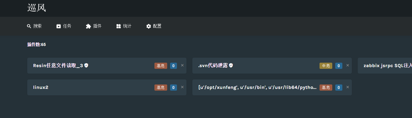Click shield icon beside Resin任意文件读取_3

click(86, 65)
